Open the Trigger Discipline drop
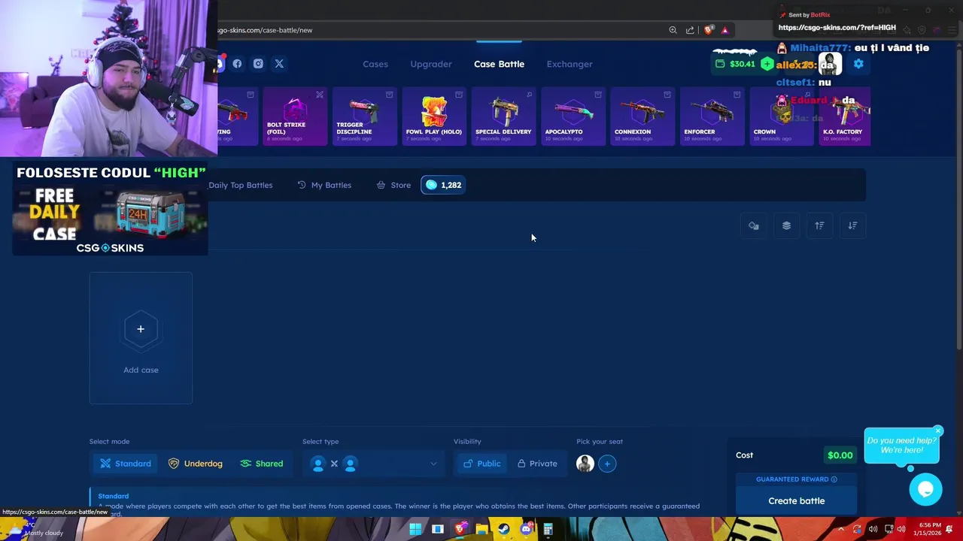This screenshot has height=541, width=963. click(x=364, y=116)
